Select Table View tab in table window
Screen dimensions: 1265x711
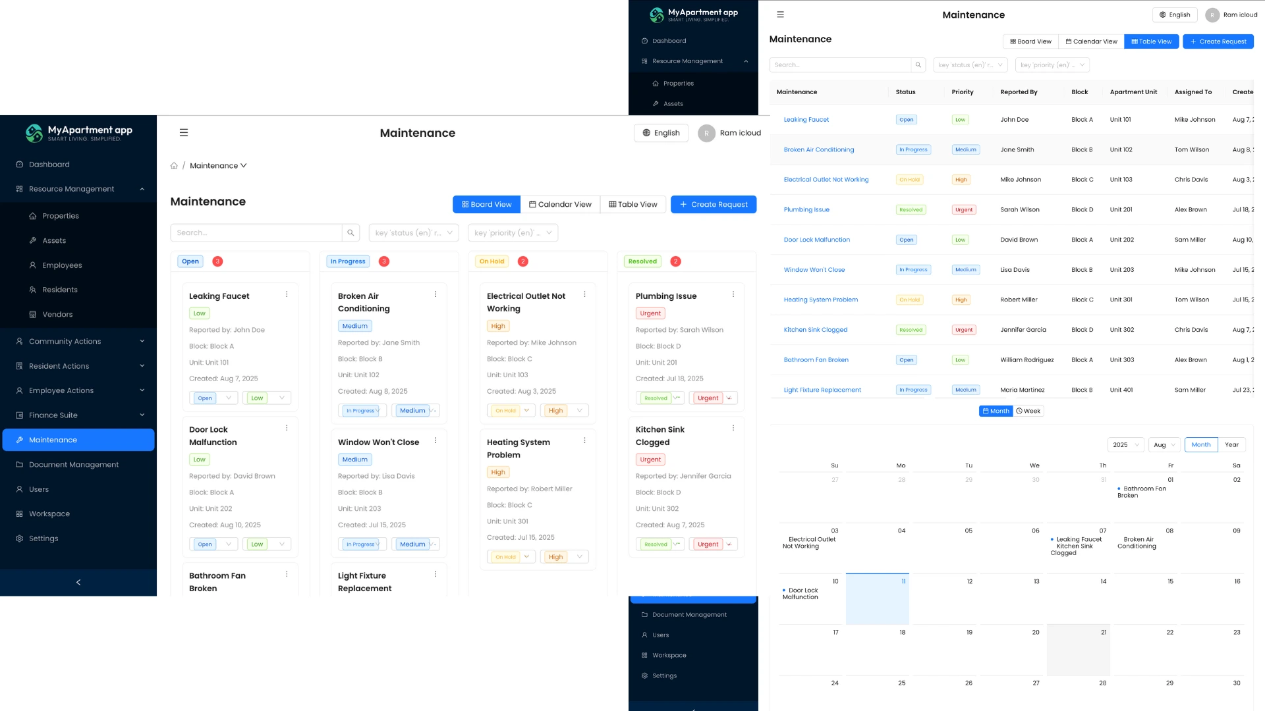pyautogui.click(x=1151, y=41)
